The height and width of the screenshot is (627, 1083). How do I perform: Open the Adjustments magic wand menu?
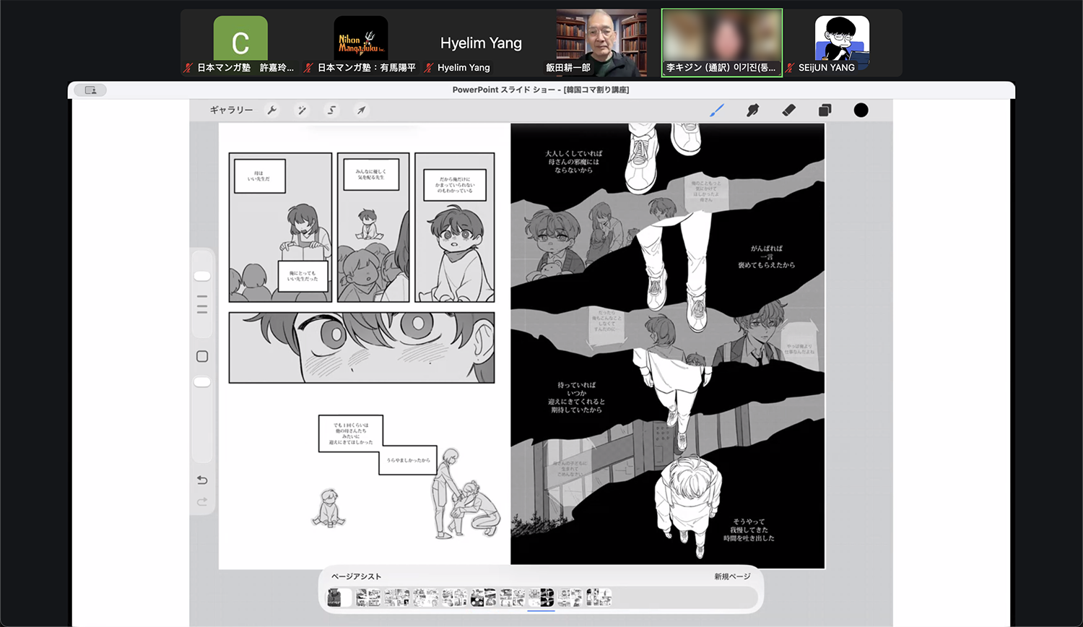(x=302, y=111)
